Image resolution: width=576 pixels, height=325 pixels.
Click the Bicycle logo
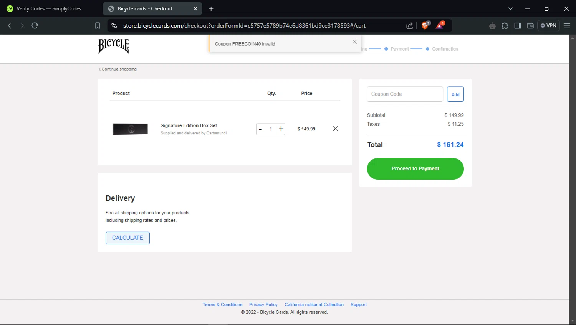pos(114,46)
